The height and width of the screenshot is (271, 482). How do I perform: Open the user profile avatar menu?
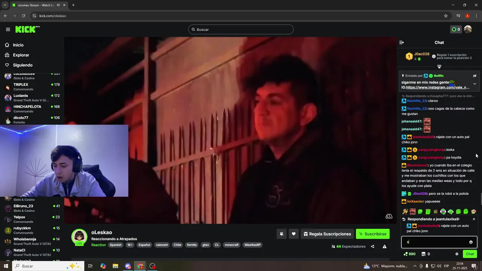[468, 29]
